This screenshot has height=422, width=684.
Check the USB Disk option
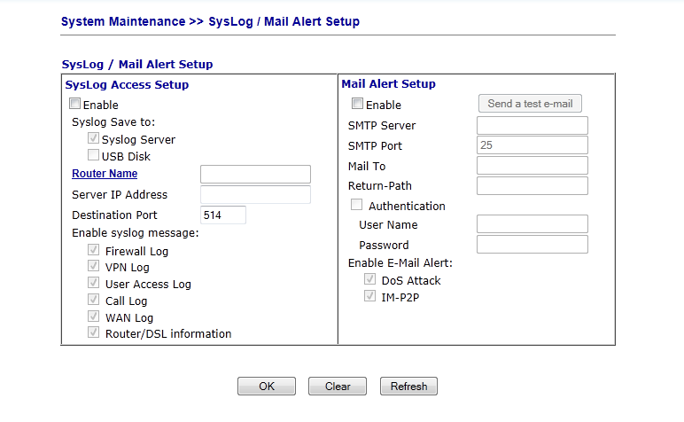pyautogui.click(x=94, y=156)
